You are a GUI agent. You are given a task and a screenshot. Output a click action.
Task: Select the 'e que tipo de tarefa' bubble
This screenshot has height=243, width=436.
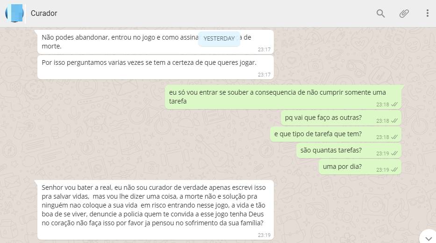coord(336,134)
